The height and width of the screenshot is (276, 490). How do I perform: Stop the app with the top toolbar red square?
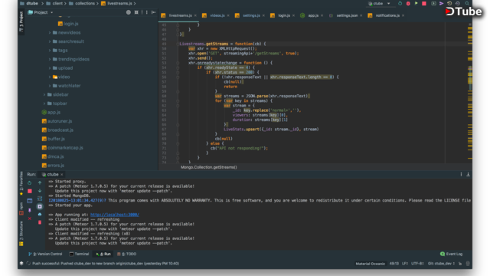[424, 3]
